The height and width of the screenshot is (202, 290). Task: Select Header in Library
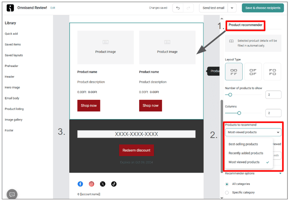[9, 77]
